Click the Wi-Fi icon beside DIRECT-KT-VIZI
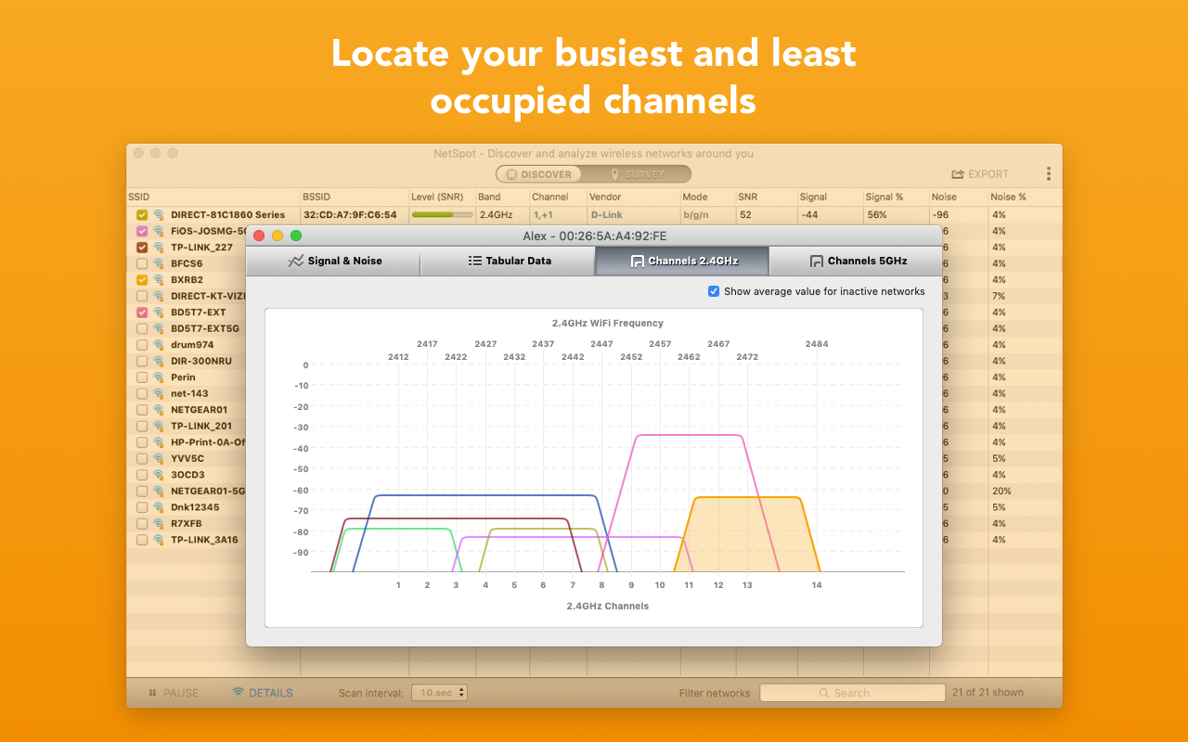This screenshot has height=742, width=1188. [x=159, y=296]
